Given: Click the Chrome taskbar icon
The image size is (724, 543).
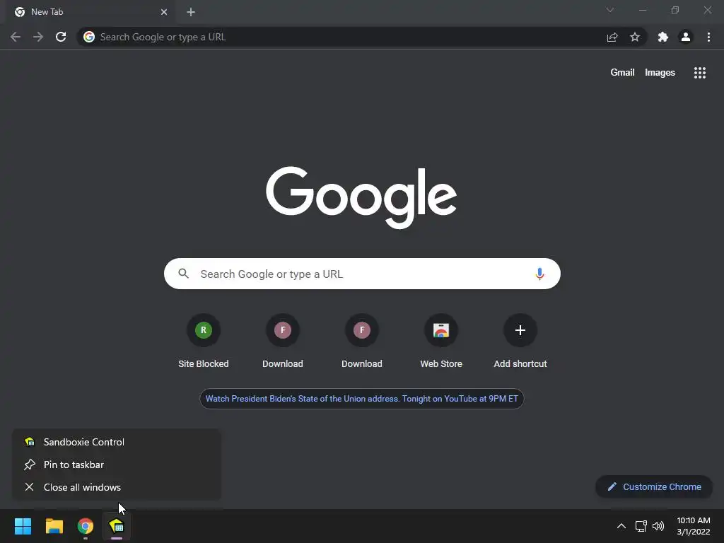Looking at the screenshot, I should tap(86, 526).
